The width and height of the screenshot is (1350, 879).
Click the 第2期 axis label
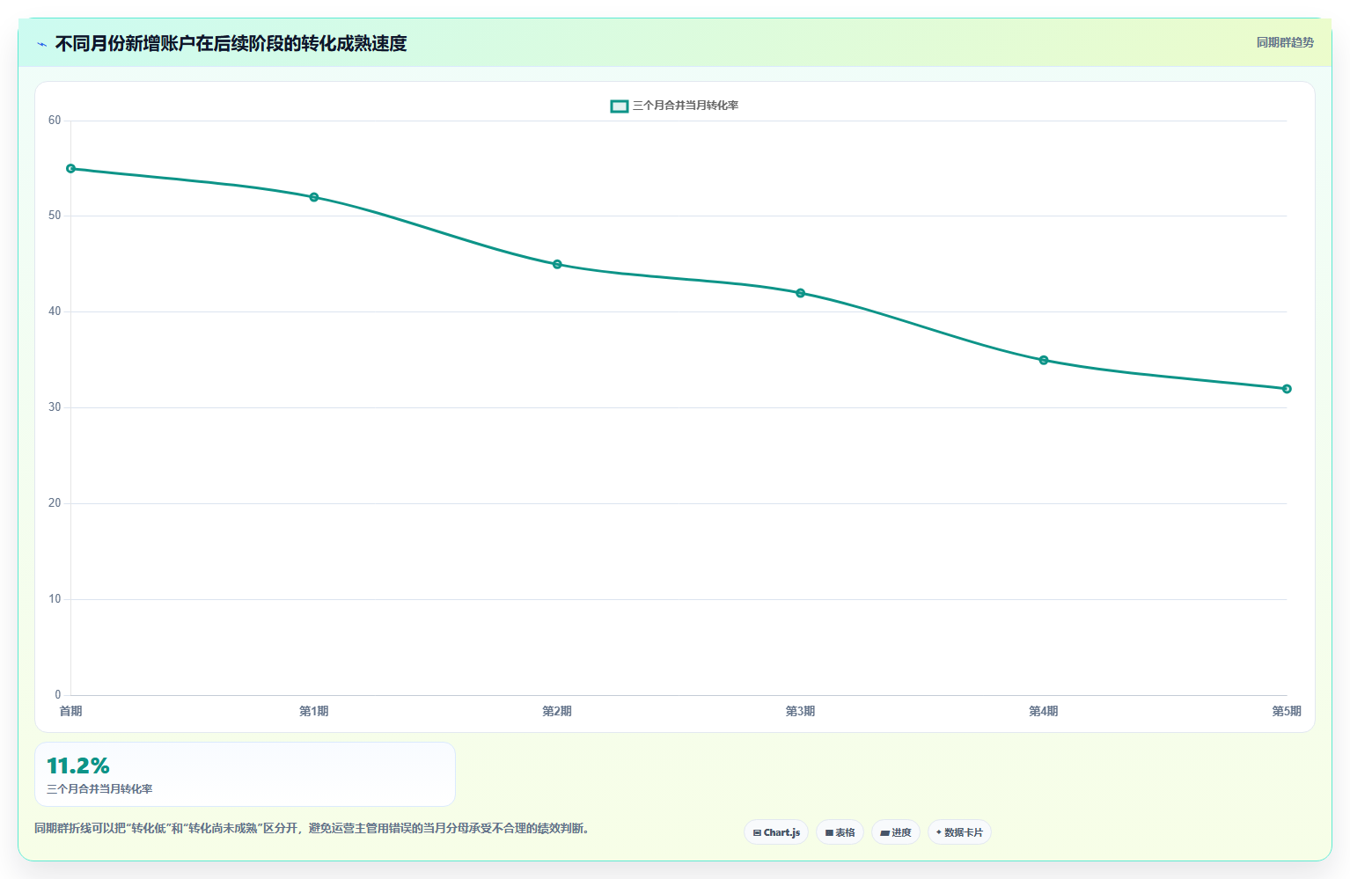click(557, 711)
